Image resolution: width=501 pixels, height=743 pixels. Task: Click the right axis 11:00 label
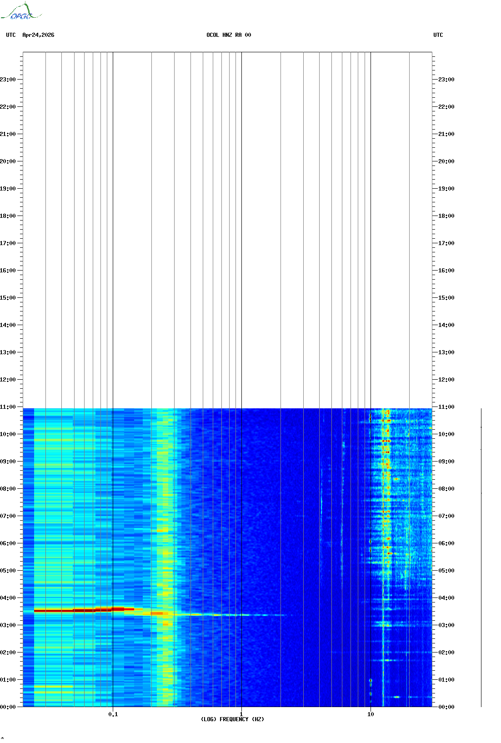(446, 407)
